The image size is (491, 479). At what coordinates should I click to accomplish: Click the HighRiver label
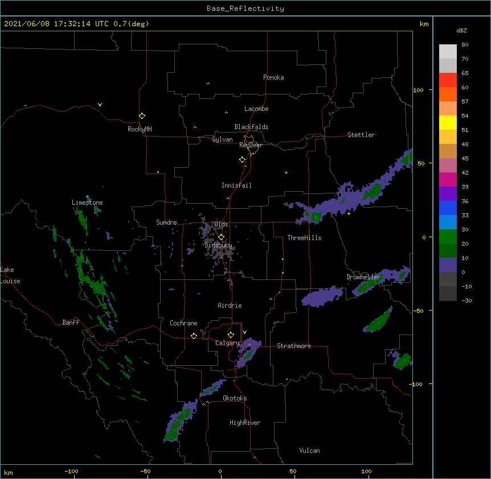pos(245,423)
